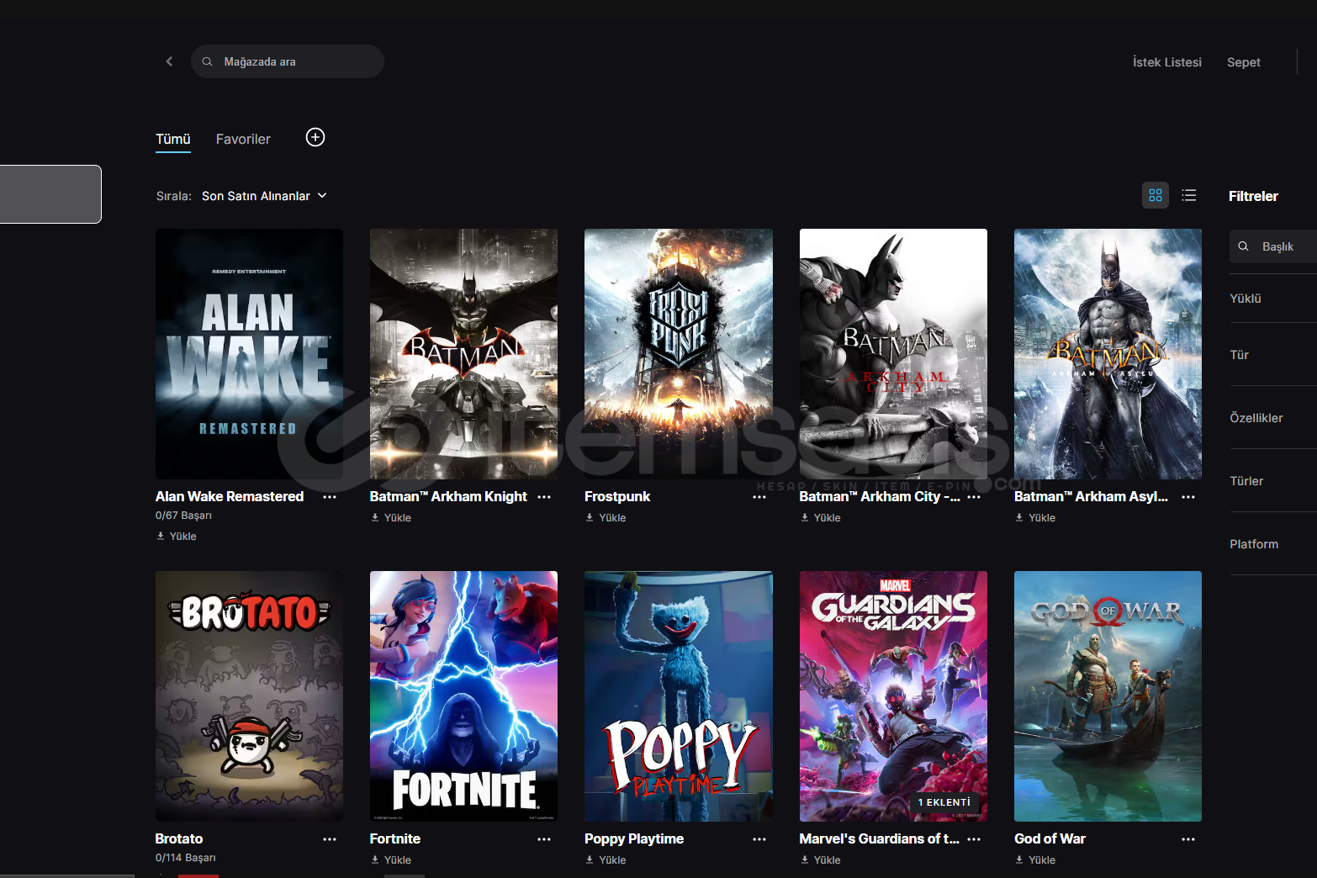Image resolution: width=1317 pixels, height=878 pixels.
Task: Click the 1 EKLENTİ add-on badge
Action: tap(944, 802)
